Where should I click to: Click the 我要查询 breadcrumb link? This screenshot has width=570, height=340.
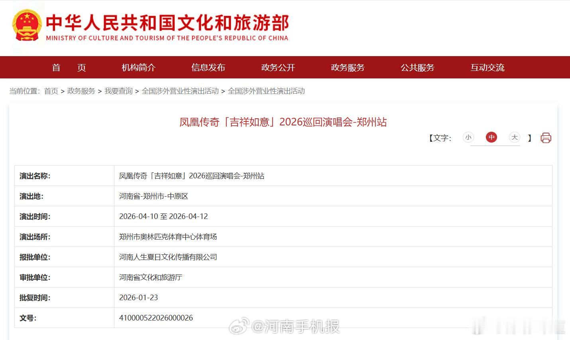pos(118,91)
